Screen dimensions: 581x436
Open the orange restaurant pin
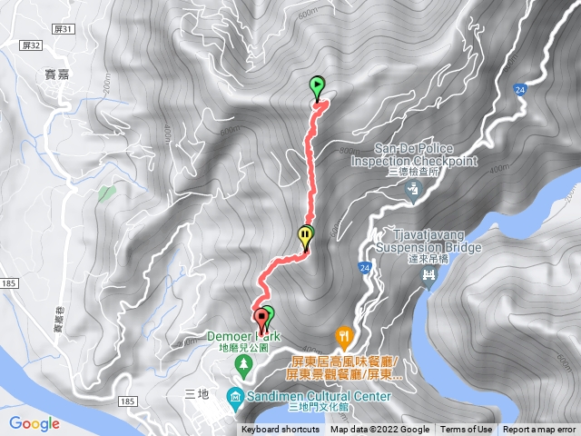[344, 338]
